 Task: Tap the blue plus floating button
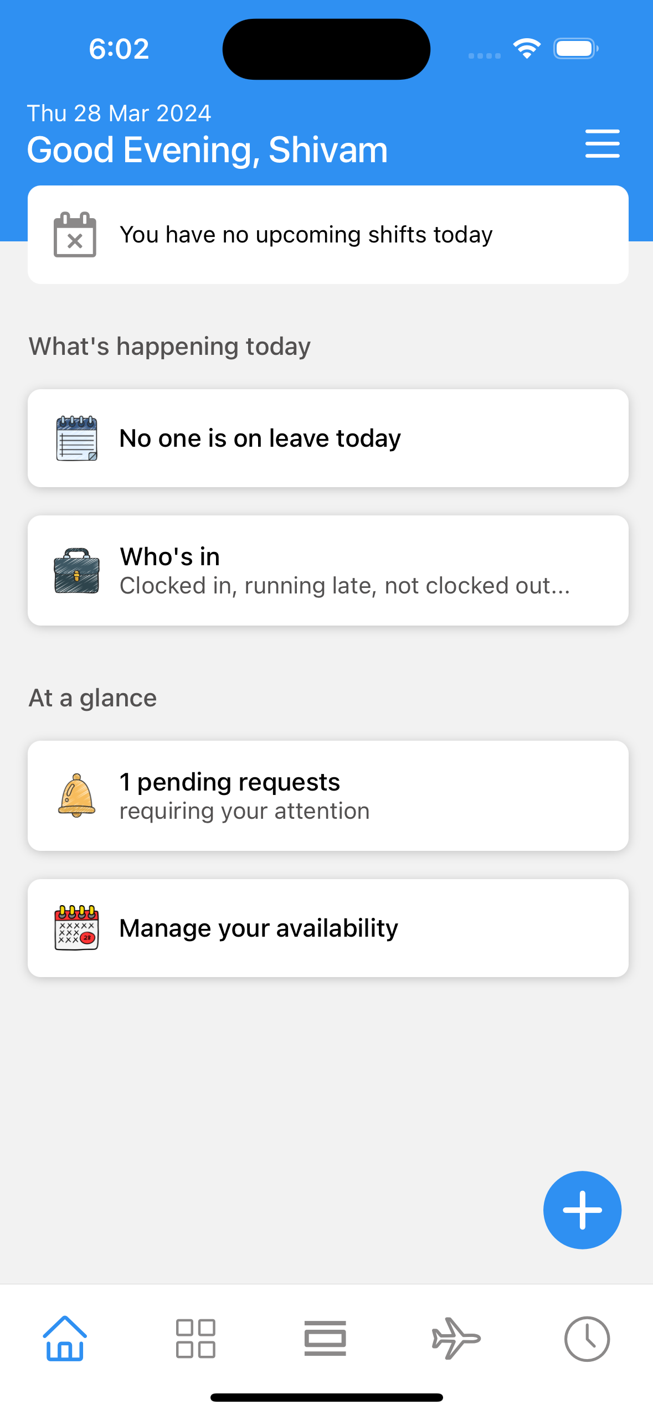point(582,1210)
